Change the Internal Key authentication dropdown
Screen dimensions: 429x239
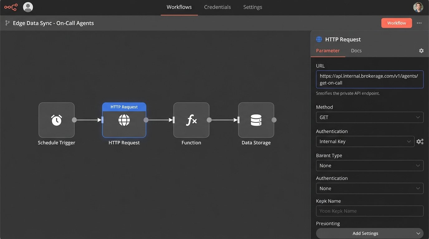[x=365, y=141]
